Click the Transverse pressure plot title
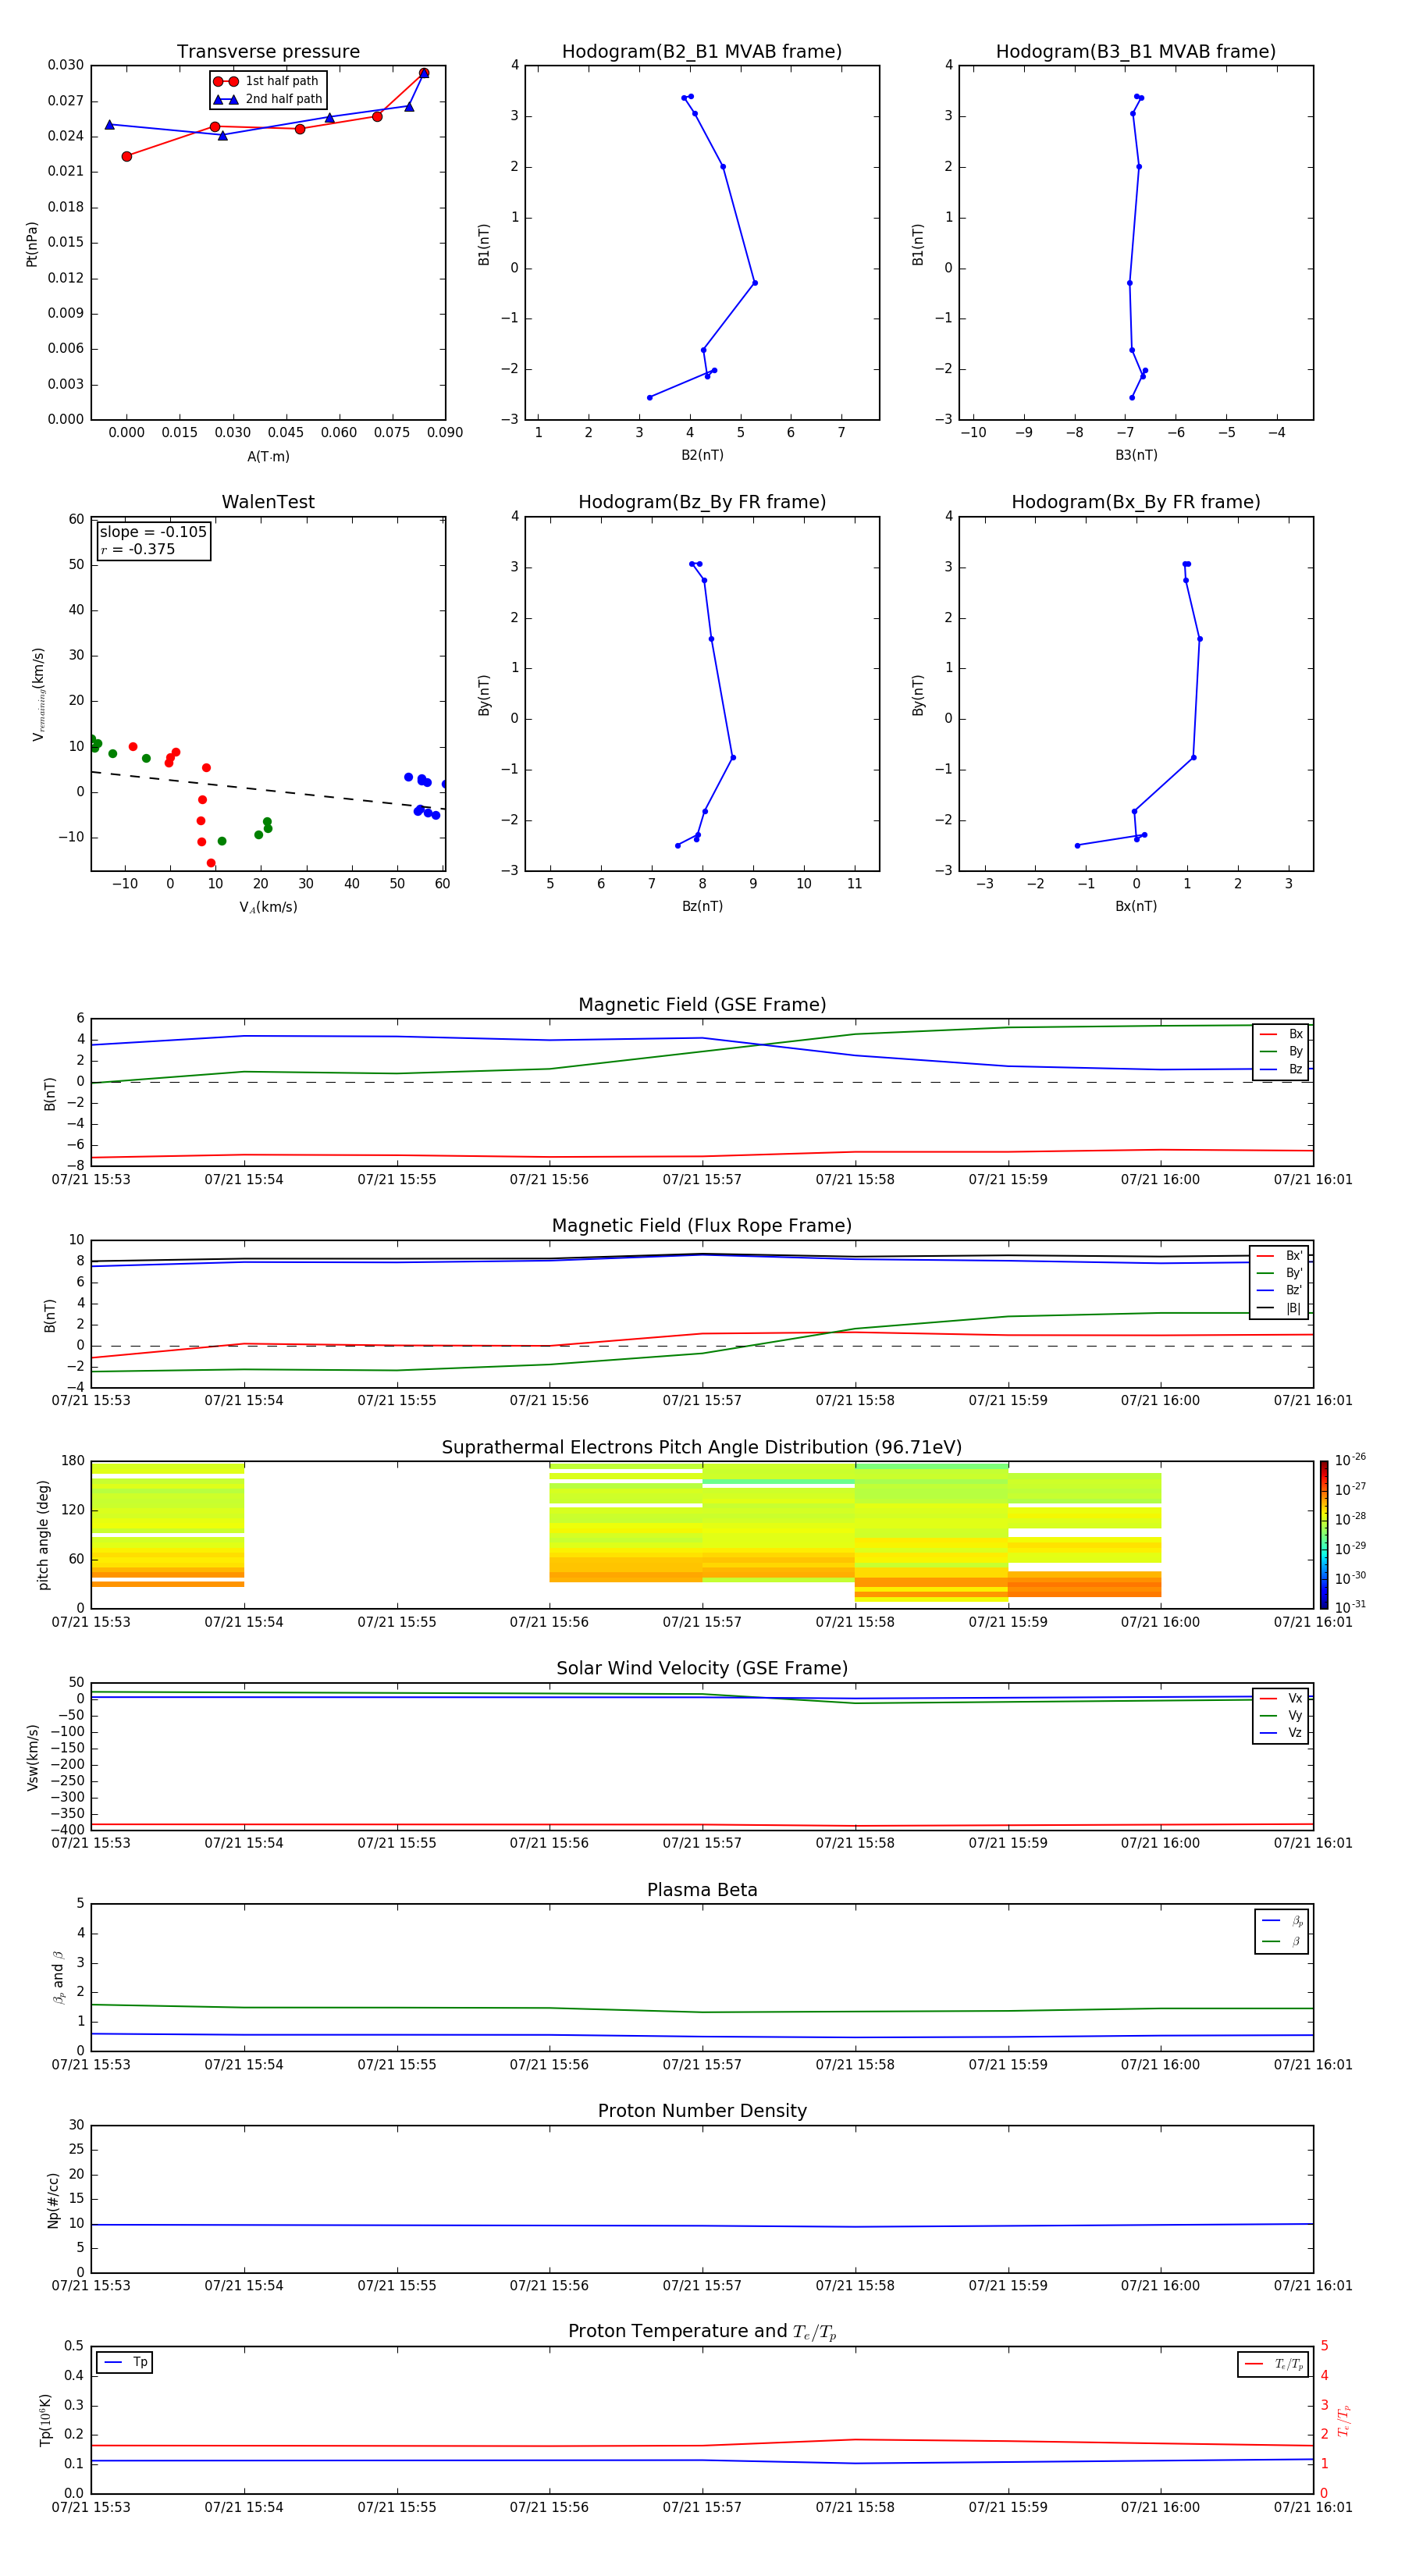Viewport: 1405px width, 2576px height. tap(268, 52)
